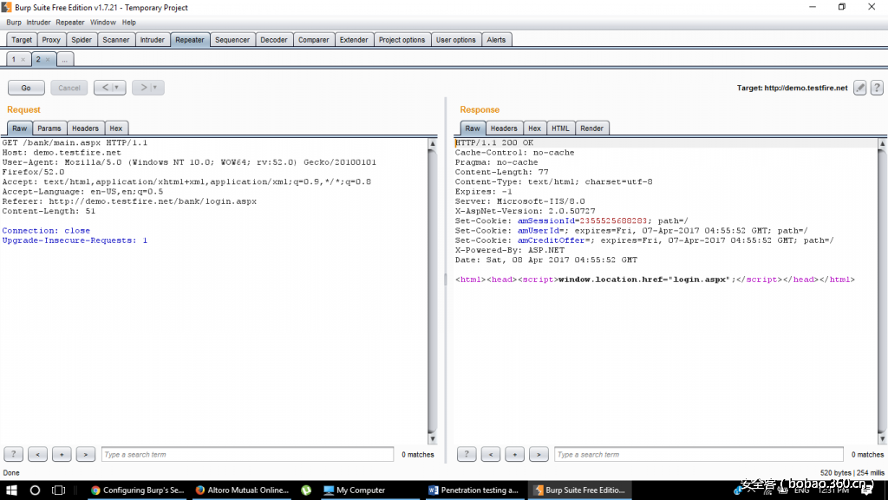
Task: Open Burp Suite from the Windows taskbar
Action: (581, 490)
